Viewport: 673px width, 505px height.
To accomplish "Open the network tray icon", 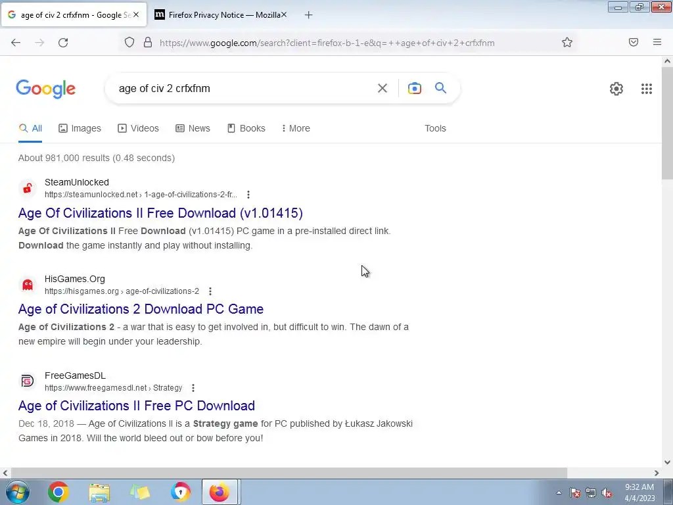I will [591, 493].
